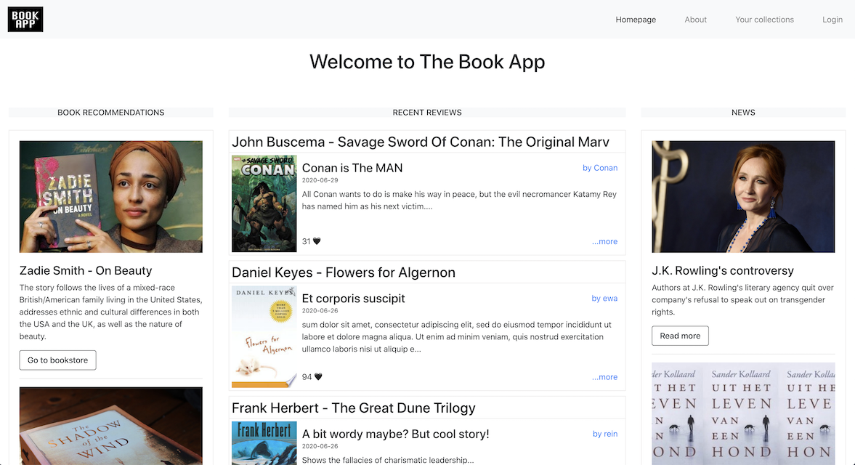855x465 pixels.
Task: Select the 'Zadie Smith - On Beauty' title
Action: pos(86,270)
